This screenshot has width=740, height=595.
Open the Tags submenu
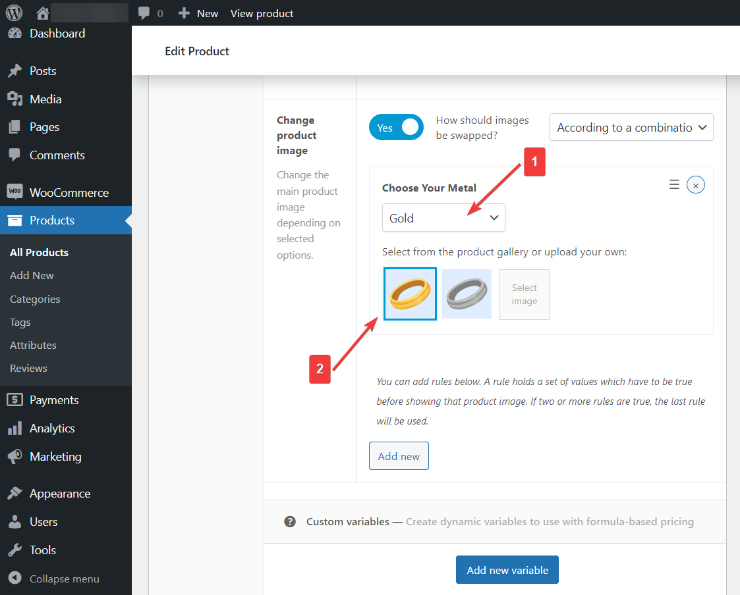click(20, 323)
